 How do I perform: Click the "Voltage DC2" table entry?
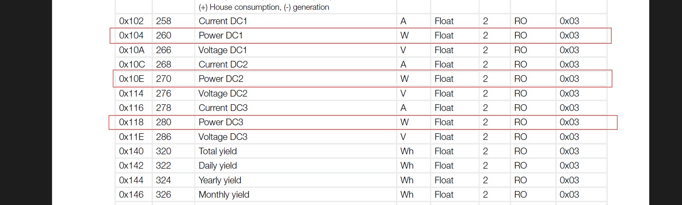click(x=223, y=94)
